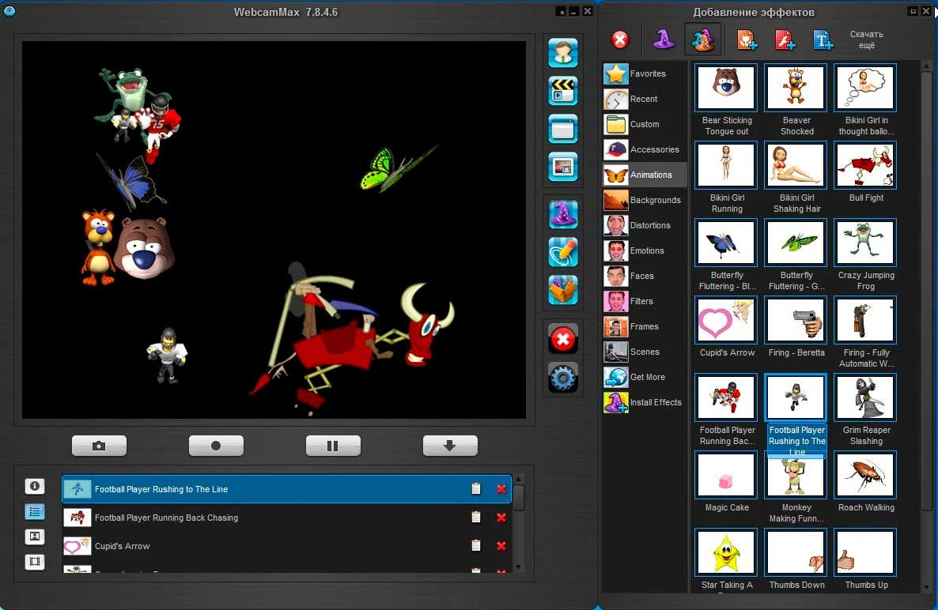The image size is (938, 610).
Task: Open the Recent category
Action: point(645,99)
